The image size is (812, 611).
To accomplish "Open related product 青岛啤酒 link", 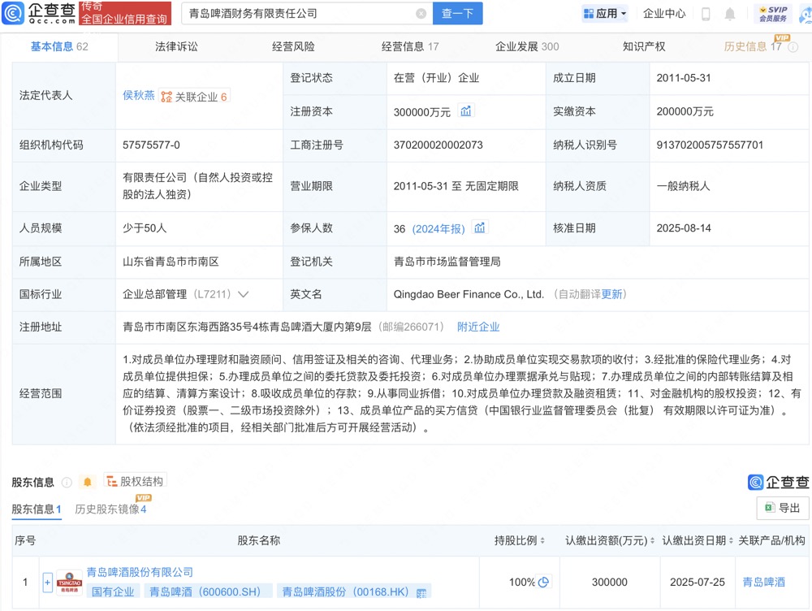I will (763, 582).
